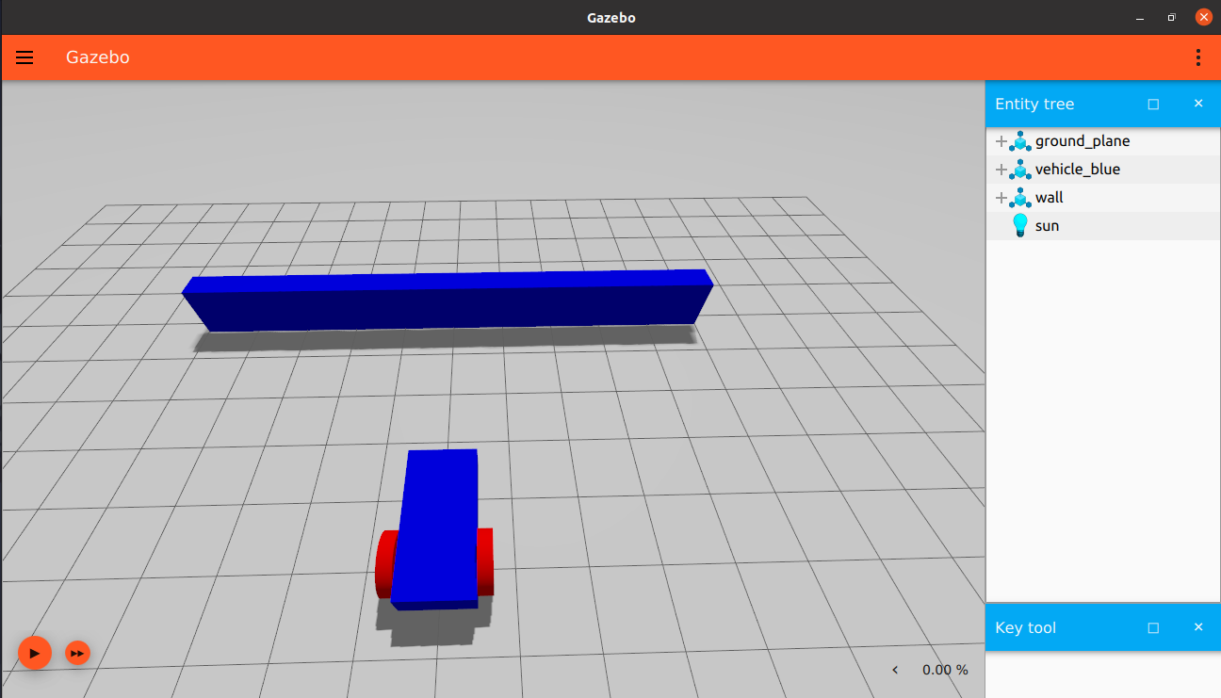1221x698 pixels.
Task: Open the vertical three-dot plugins menu
Action: (1197, 57)
